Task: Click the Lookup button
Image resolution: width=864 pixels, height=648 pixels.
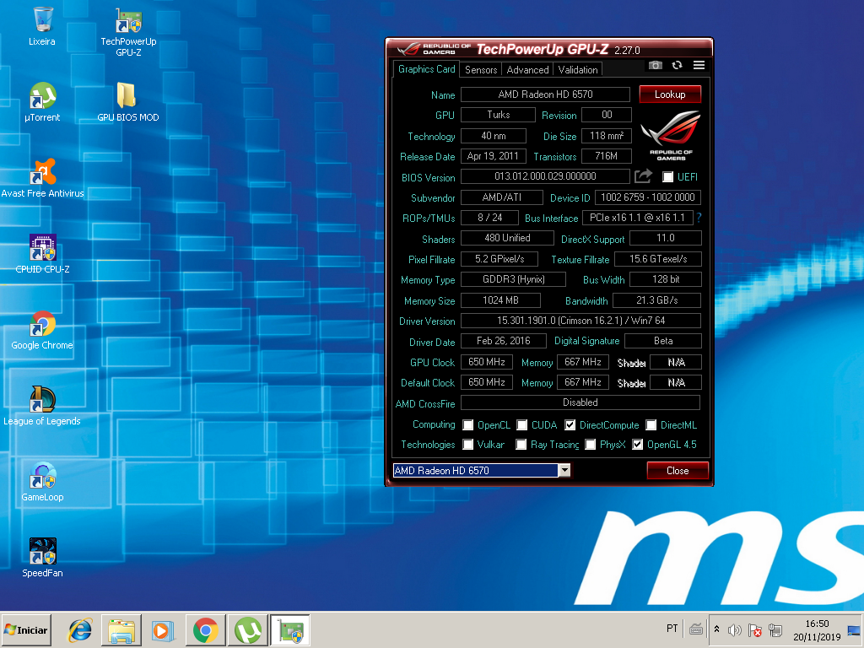Action: pyautogui.click(x=670, y=94)
